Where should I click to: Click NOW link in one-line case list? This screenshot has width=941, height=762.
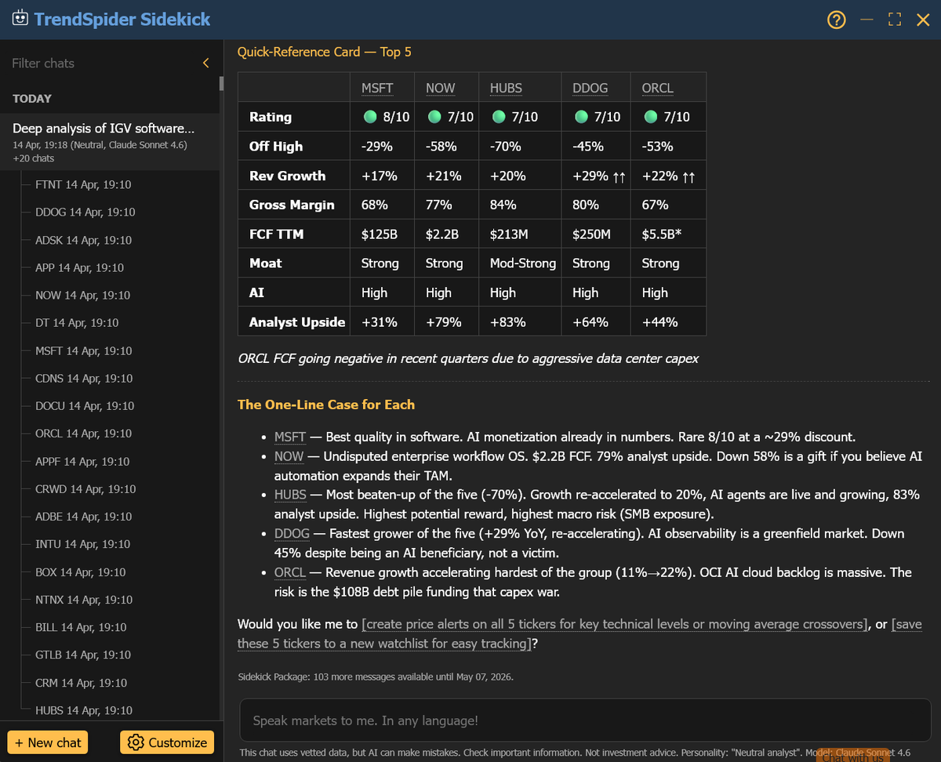point(289,456)
